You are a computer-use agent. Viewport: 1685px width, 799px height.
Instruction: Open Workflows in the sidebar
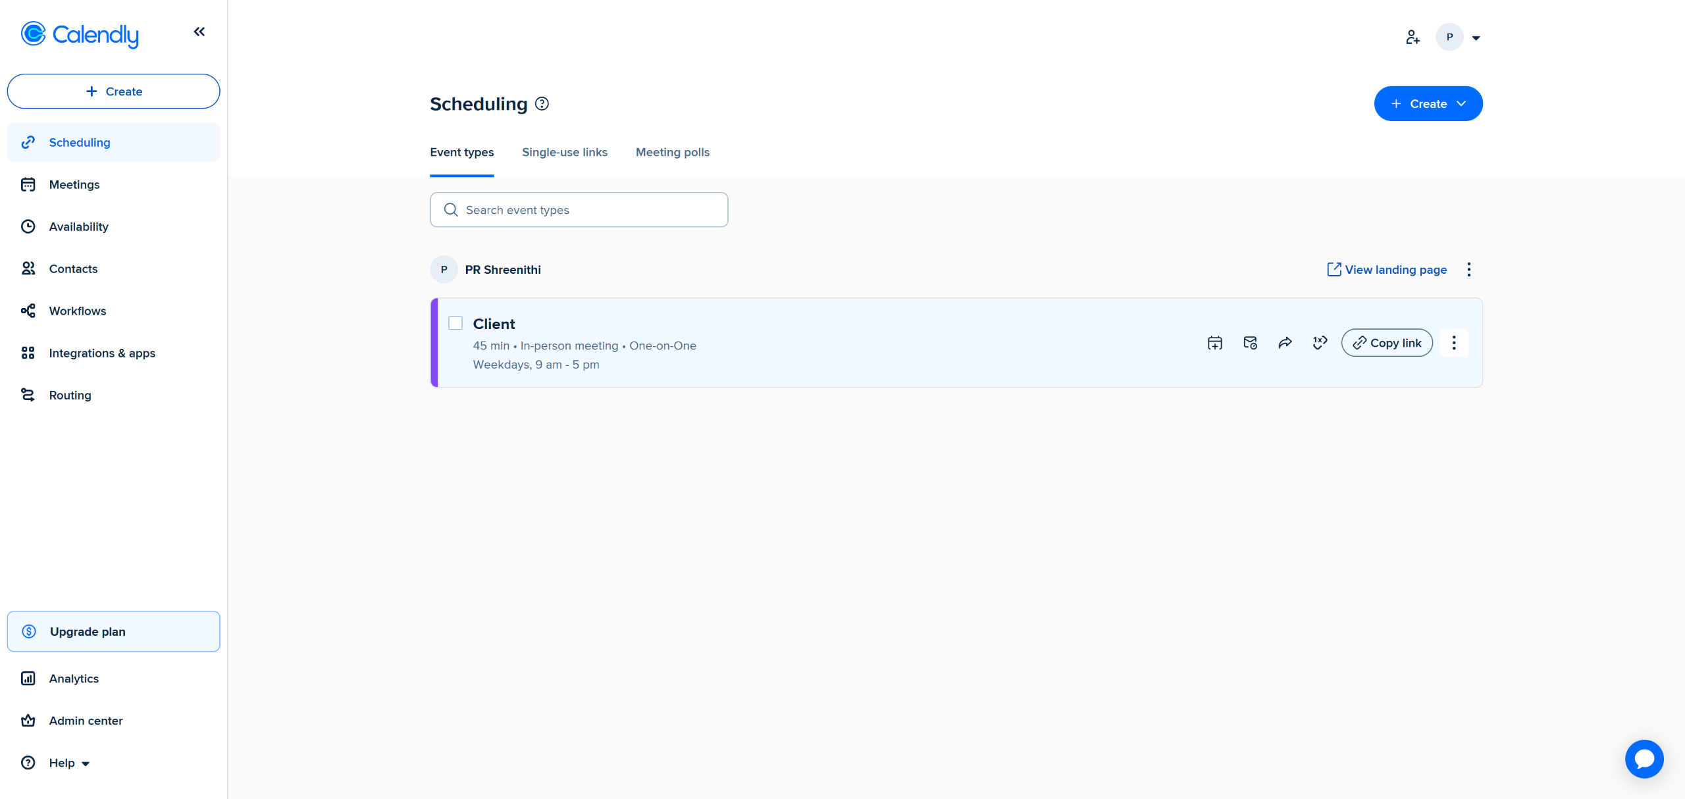[x=77, y=311]
